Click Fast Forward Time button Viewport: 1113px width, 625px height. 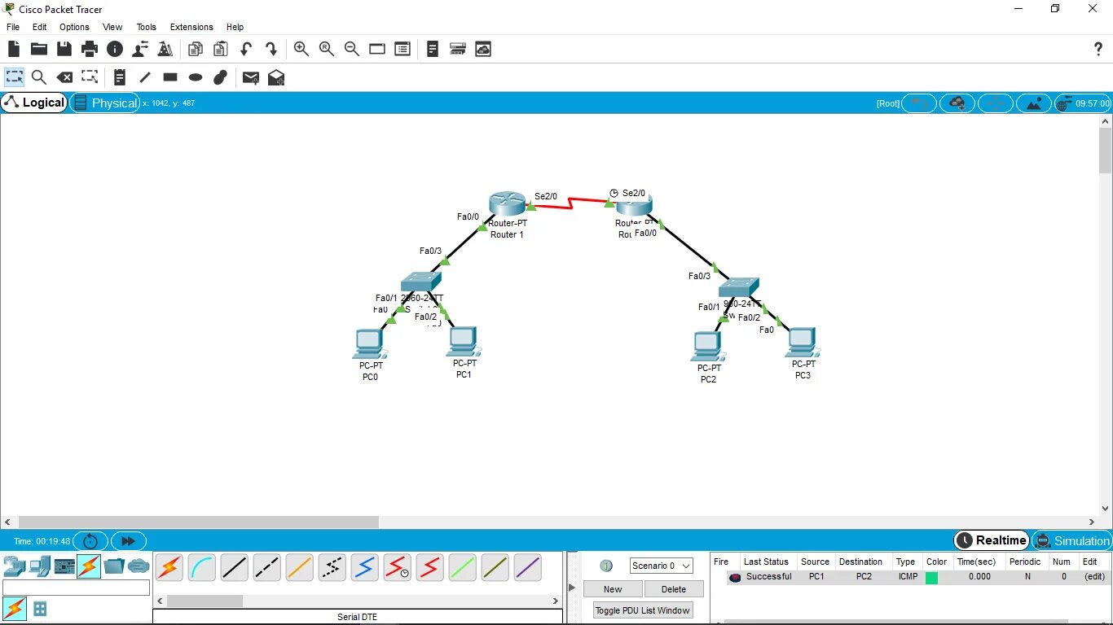pos(128,541)
